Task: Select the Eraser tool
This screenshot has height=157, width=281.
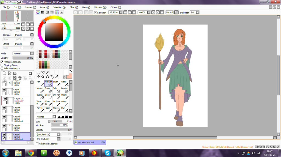Action: (x=48, y=90)
